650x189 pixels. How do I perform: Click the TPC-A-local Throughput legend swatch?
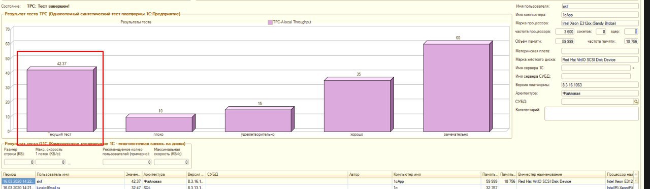pyautogui.click(x=270, y=22)
